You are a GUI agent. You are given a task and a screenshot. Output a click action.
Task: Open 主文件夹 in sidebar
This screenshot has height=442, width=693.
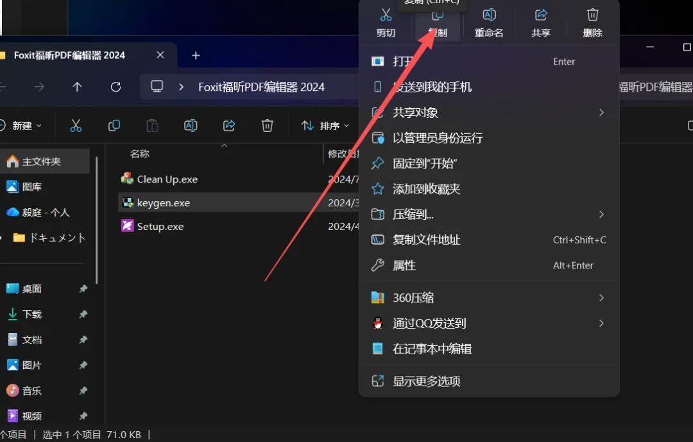(x=44, y=161)
